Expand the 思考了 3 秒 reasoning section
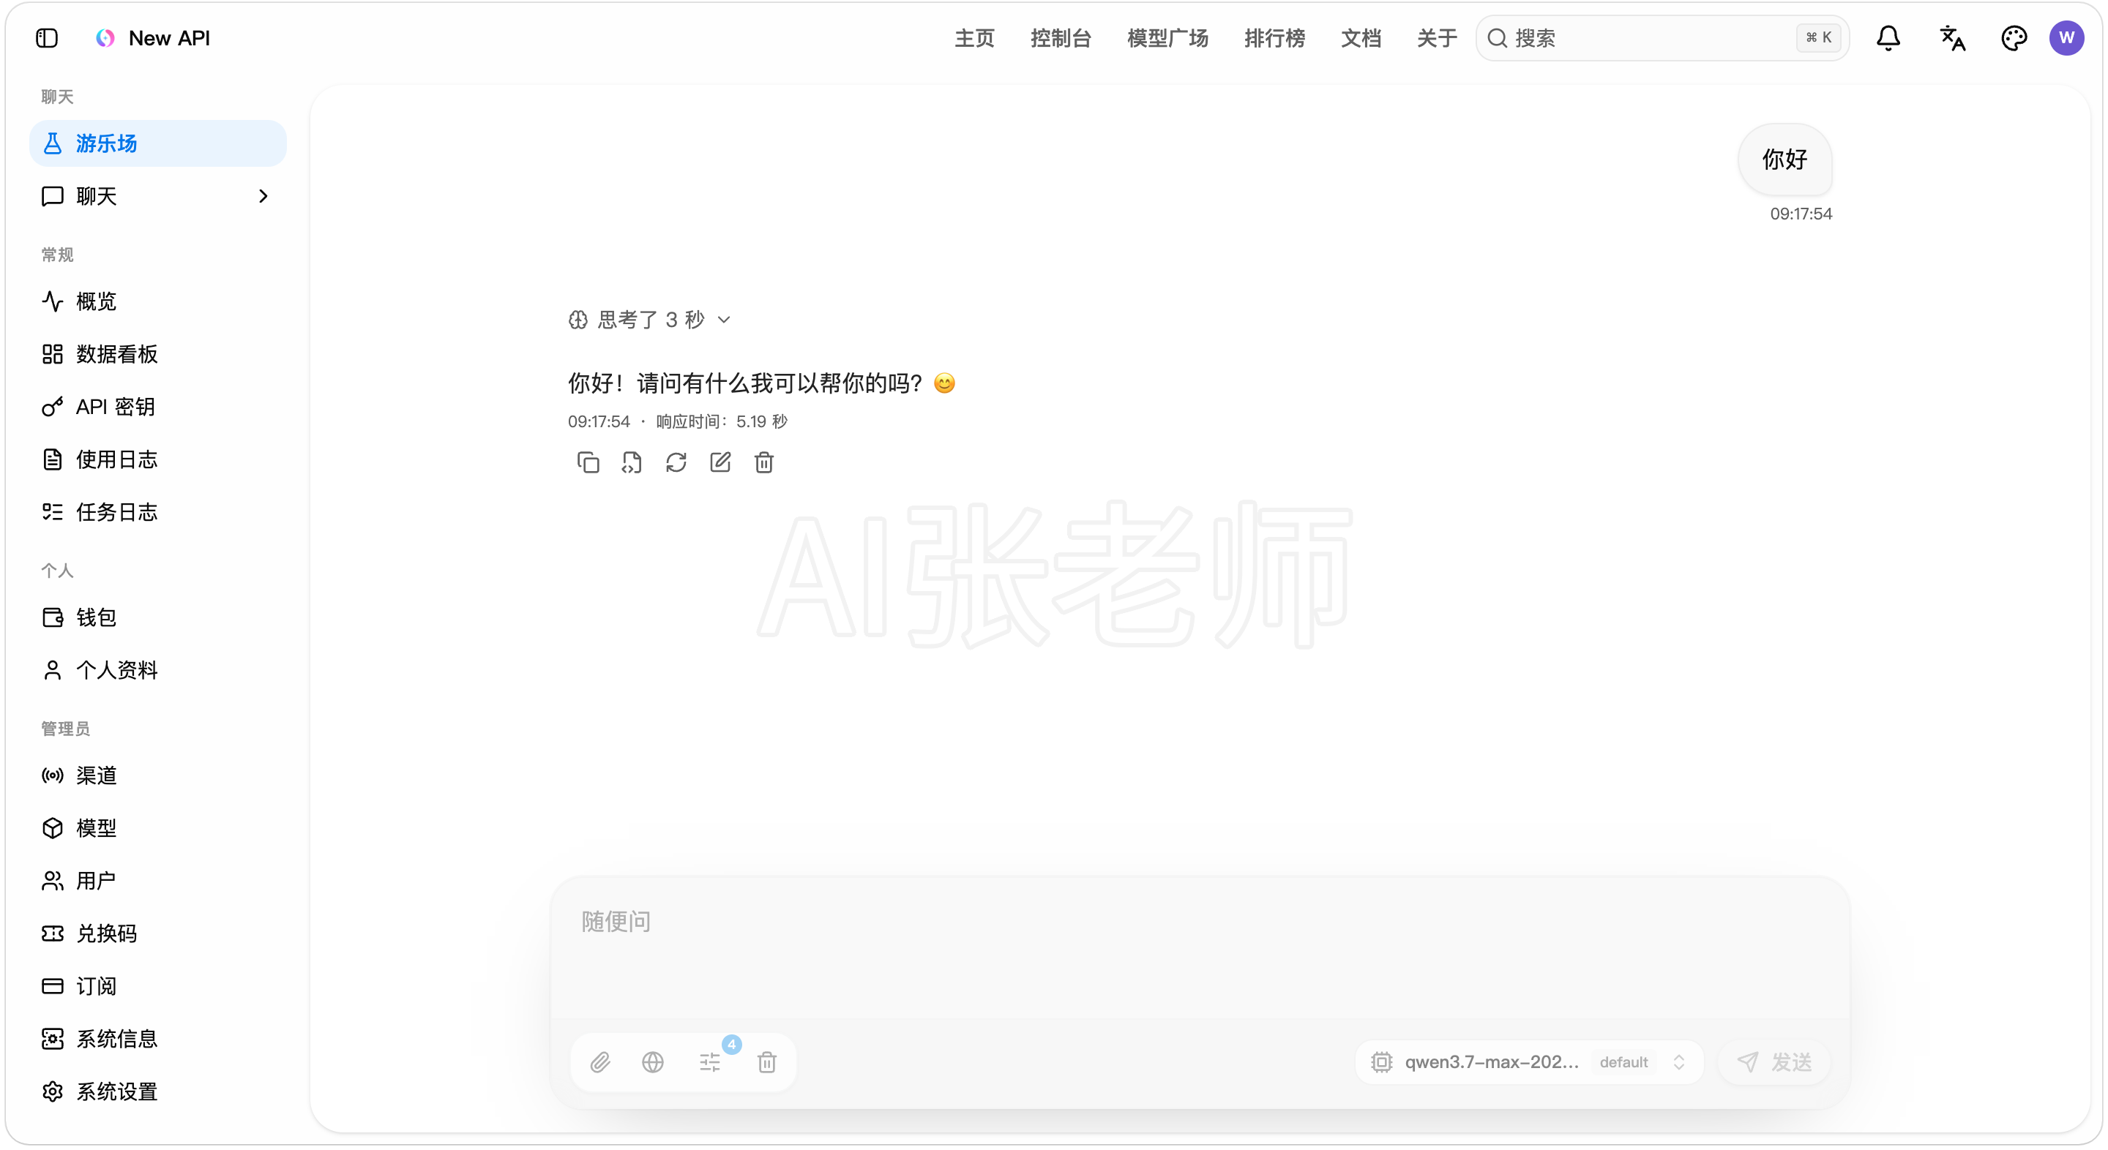The width and height of the screenshot is (2108, 1150). coord(650,320)
